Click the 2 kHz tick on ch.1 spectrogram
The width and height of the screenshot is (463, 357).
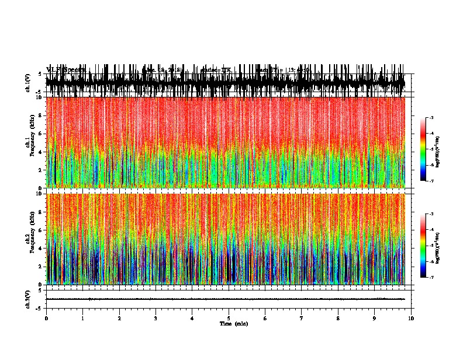[40, 170]
